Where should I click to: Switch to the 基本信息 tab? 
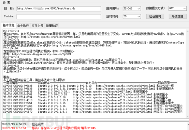coord(9,25)
